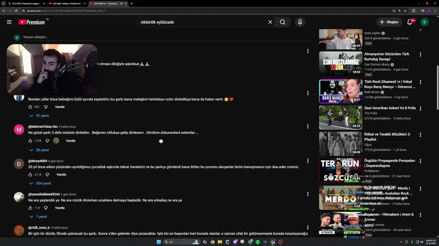439x246 pixels.
Task: Open Türk Rock Efsanesi Barış Manço thumbnail
Action: (x=341, y=91)
